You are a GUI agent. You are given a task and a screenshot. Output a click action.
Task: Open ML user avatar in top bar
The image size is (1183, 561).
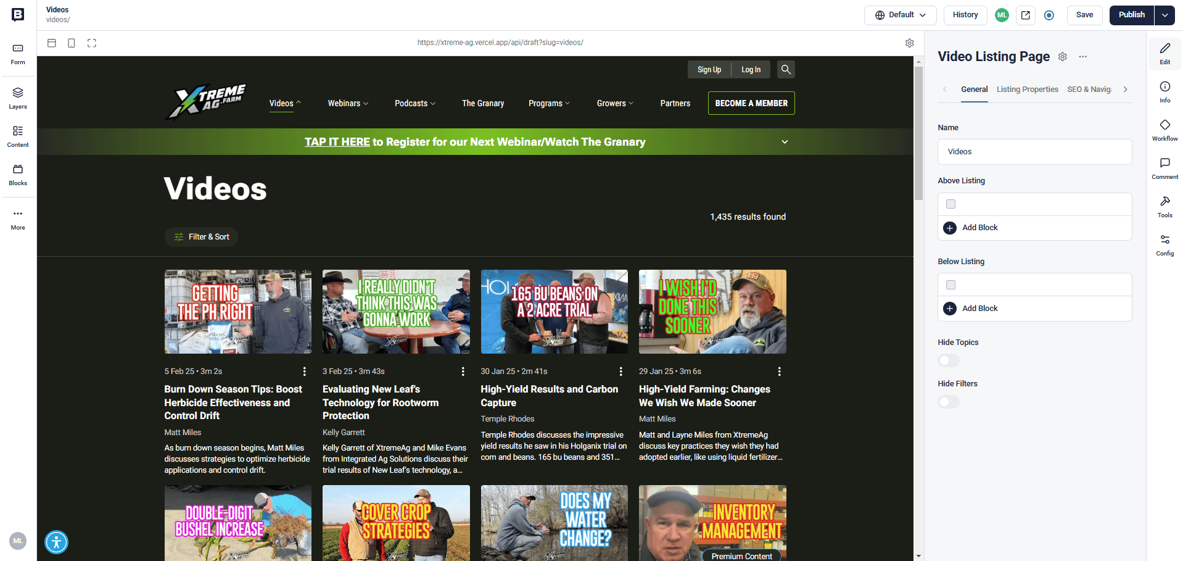pos(1002,15)
